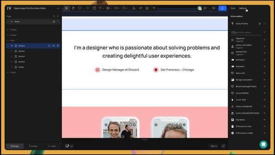Image resolution: width=275 pixels, height=155 pixels.
Task: Add the Animate Text addon
Action: [264, 53]
